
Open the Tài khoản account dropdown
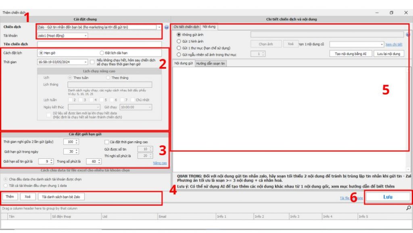86,36
